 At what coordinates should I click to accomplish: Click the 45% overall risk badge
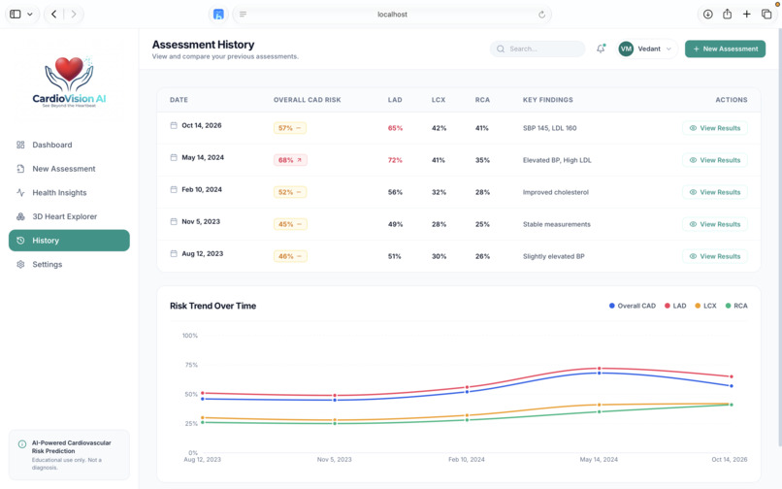pos(290,224)
